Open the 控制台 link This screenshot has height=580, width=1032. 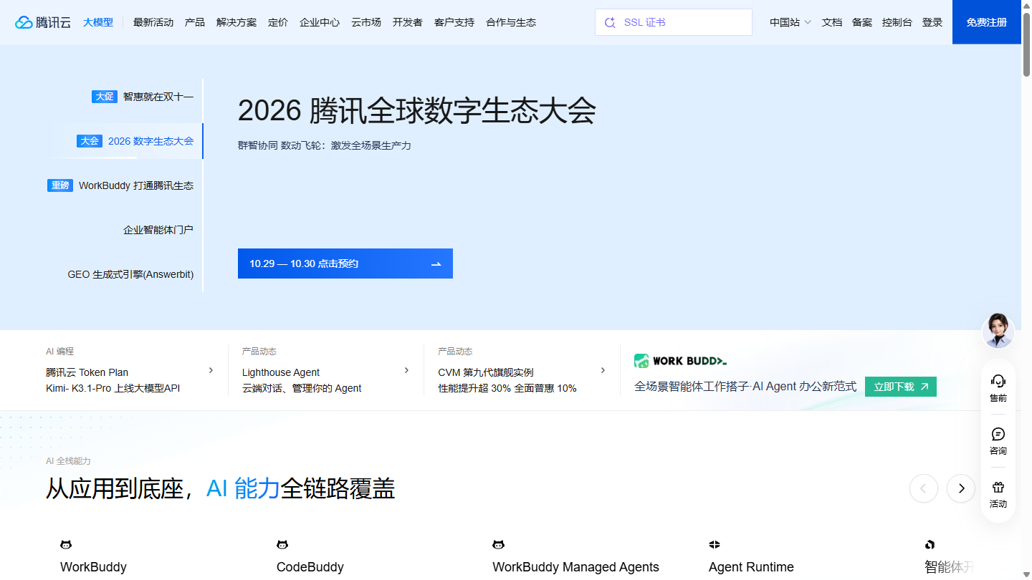(x=897, y=22)
